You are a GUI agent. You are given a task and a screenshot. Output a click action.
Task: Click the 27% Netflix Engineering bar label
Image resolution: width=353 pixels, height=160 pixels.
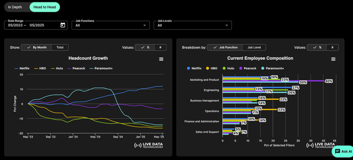[x=295, y=88]
